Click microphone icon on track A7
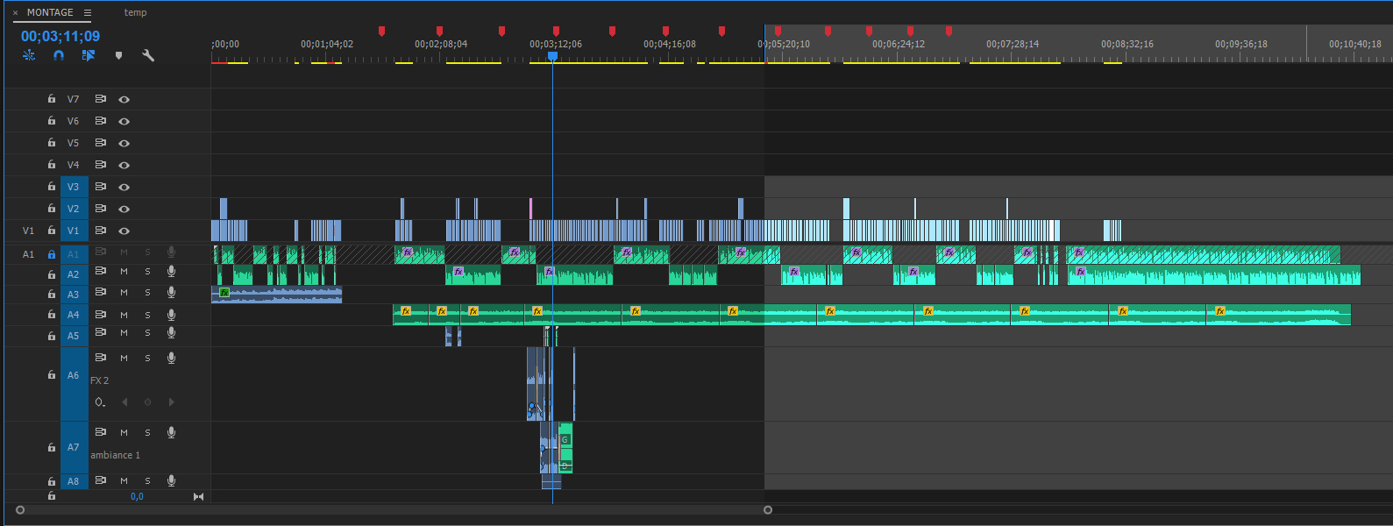This screenshot has height=526, width=1393. pyautogui.click(x=171, y=432)
